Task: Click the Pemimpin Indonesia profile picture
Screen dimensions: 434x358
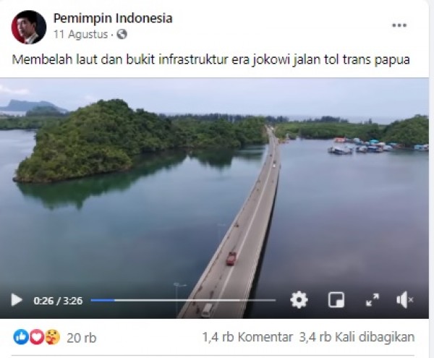Action: point(29,27)
